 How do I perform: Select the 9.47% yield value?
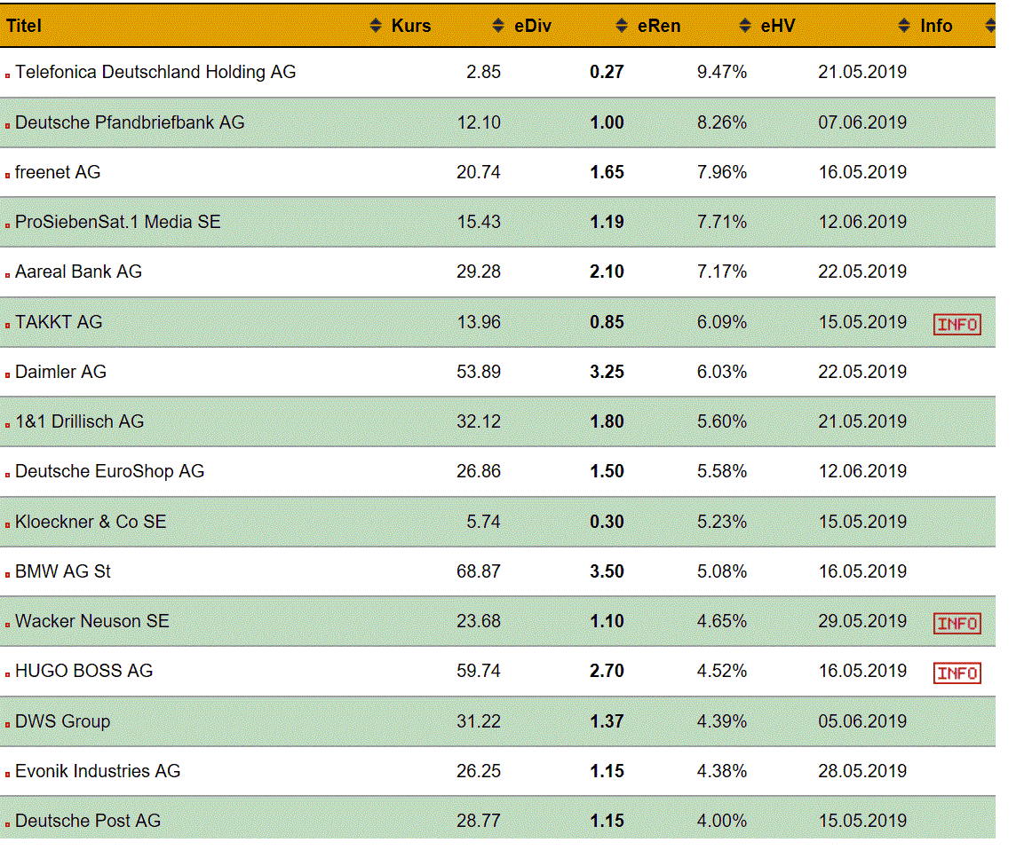click(x=722, y=72)
